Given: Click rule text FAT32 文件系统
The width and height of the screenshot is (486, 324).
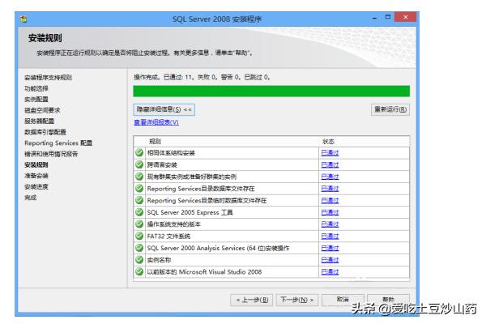Looking at the screenshot, I should click(168, 237).
